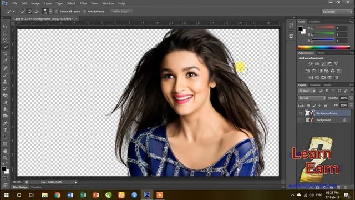
Task: Select the Gradient tool
Action: tap(5, 102)
